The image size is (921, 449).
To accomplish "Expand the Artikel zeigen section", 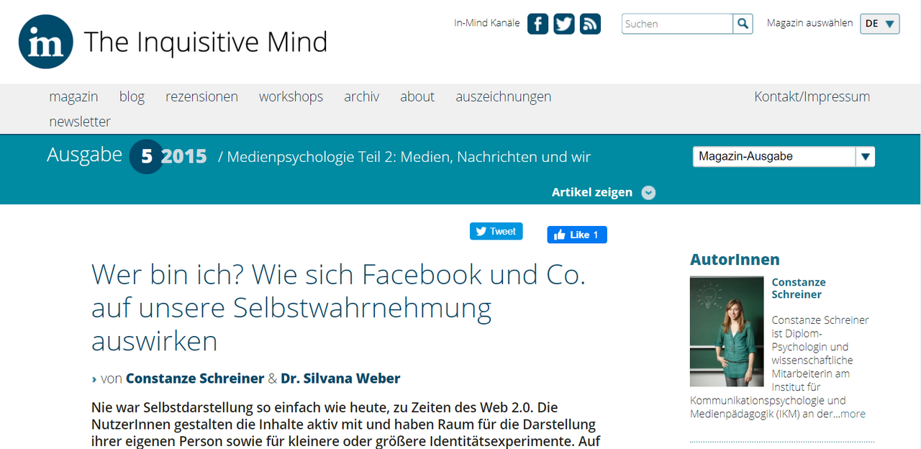I will 603,192.
